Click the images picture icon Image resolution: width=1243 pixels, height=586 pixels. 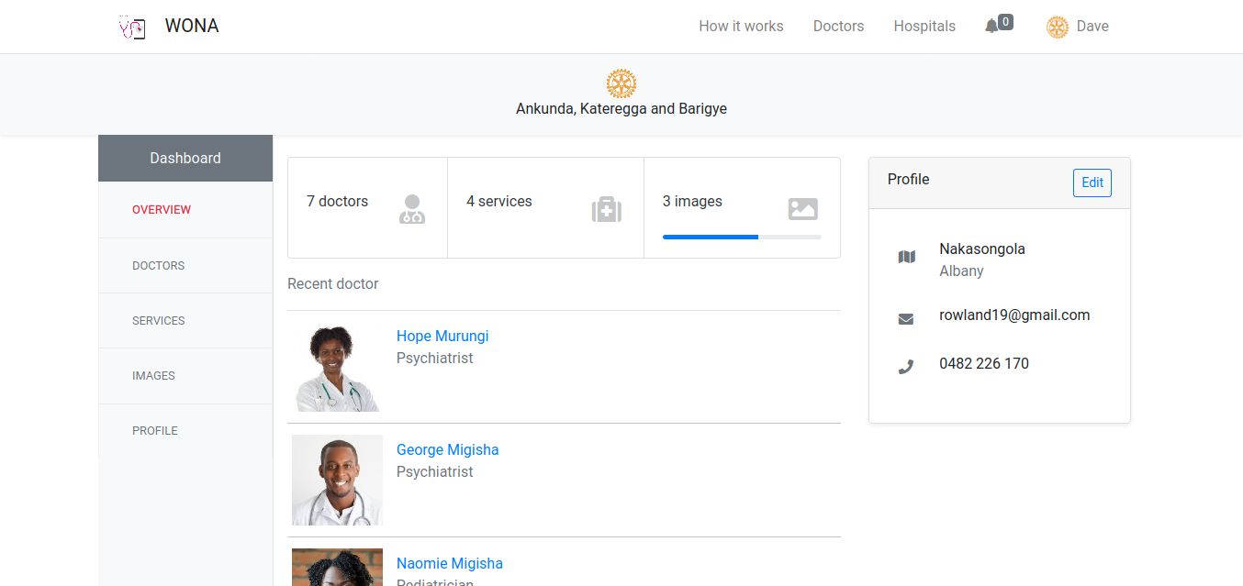click(x=802, y=209)
